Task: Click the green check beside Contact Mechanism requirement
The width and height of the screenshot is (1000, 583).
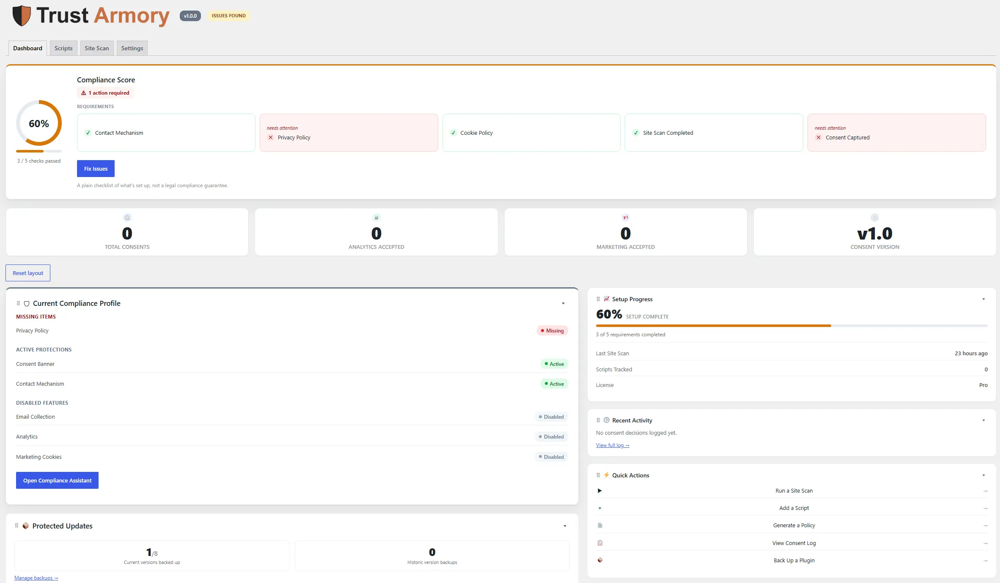Action: [88, 133]
